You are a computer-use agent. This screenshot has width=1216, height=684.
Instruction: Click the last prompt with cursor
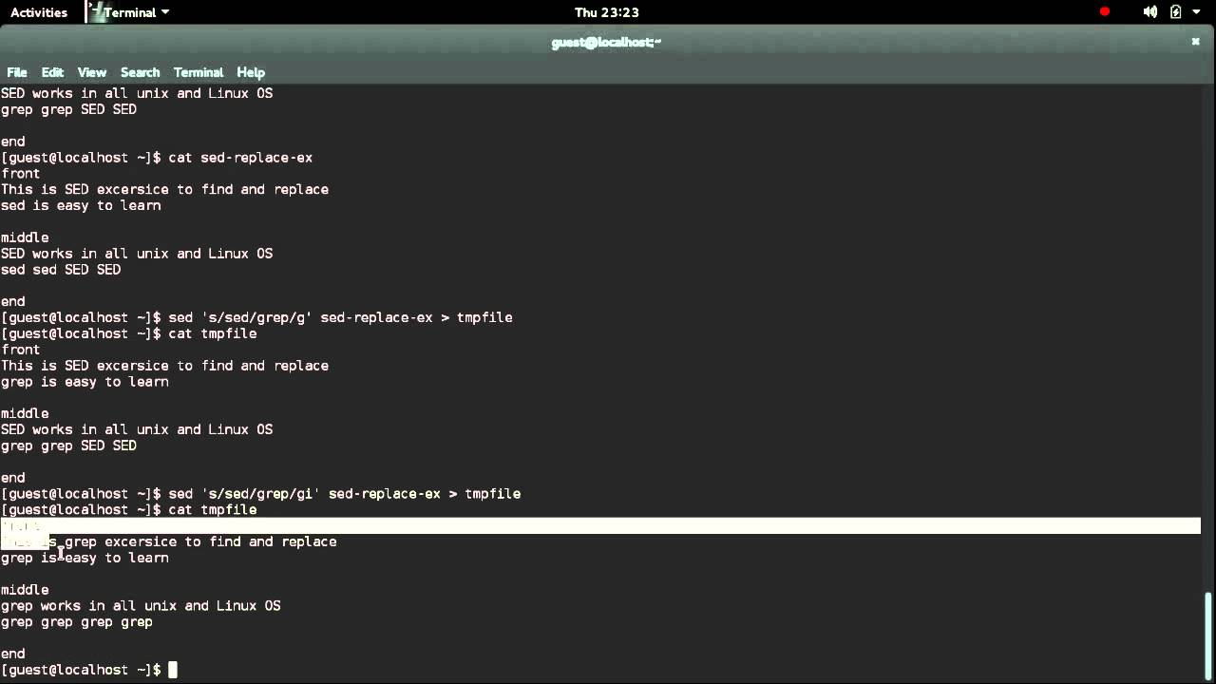(x=89, y=670)
